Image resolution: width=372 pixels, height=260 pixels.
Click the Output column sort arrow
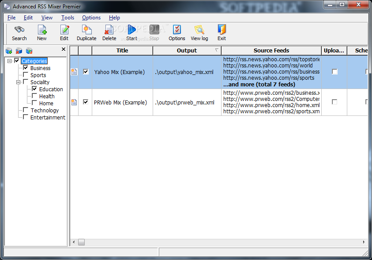[217, 50]
